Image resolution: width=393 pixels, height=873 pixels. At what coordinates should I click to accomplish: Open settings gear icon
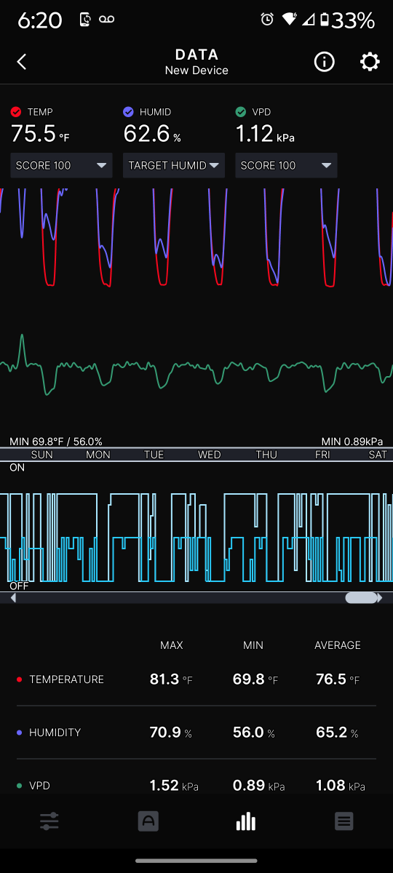370,62
